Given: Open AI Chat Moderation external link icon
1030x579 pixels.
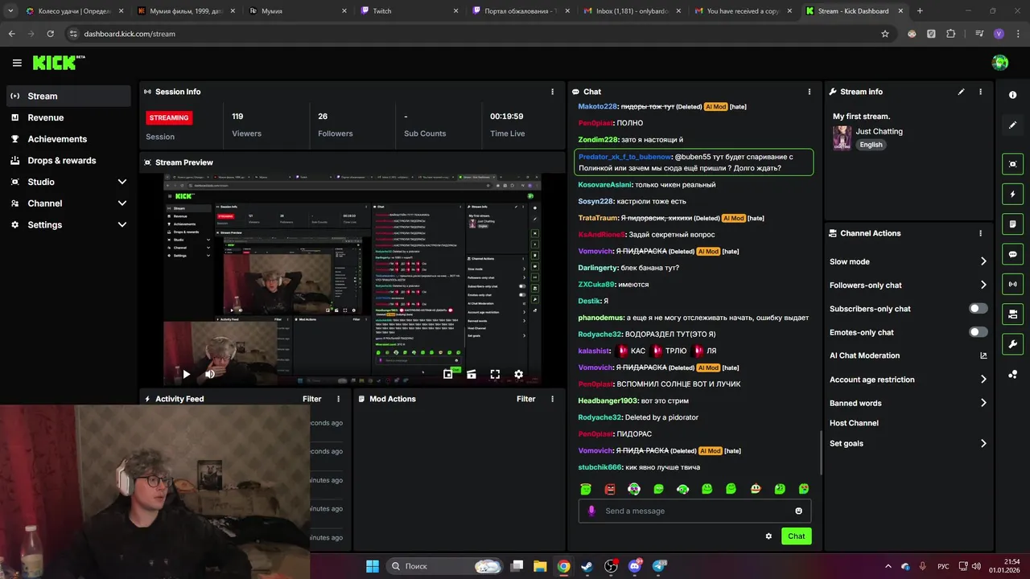Looking at the screenshot, I should [x=983, y=355].
